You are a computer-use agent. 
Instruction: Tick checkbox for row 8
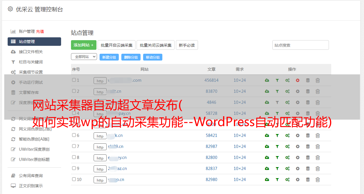point(74,157)
